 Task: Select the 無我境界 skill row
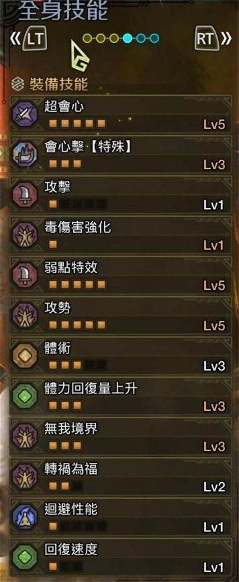(120, 437)
